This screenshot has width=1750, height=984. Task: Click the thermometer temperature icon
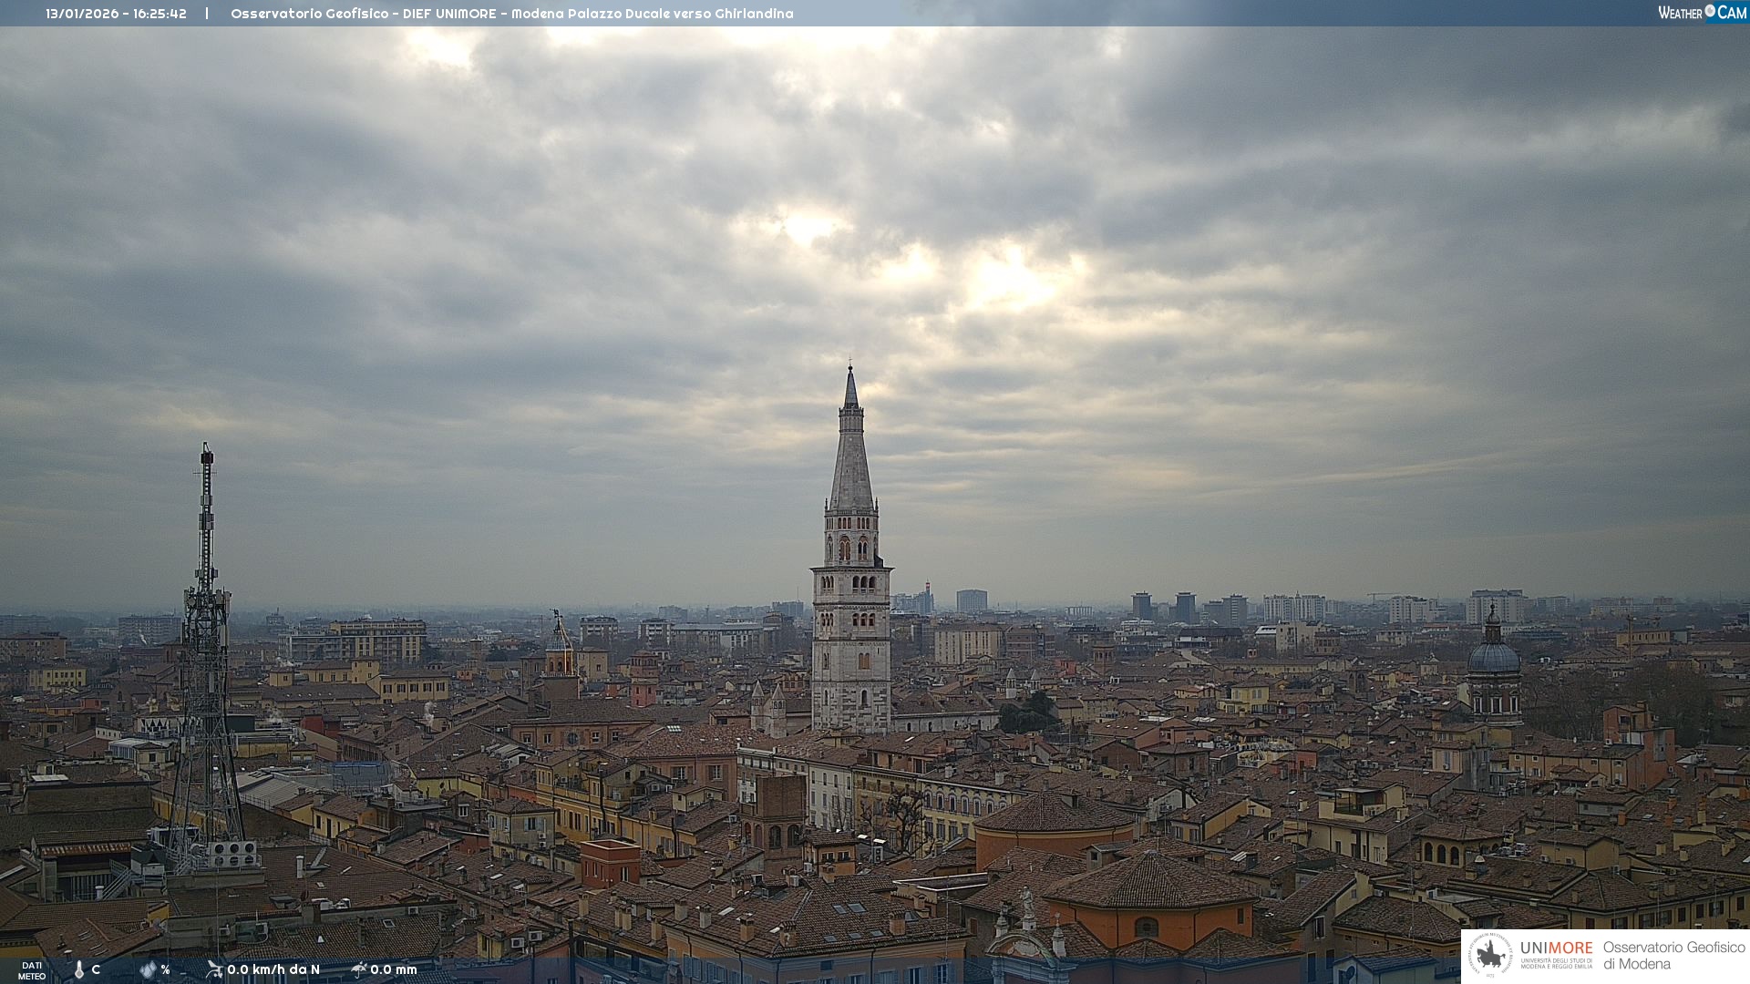78,969
